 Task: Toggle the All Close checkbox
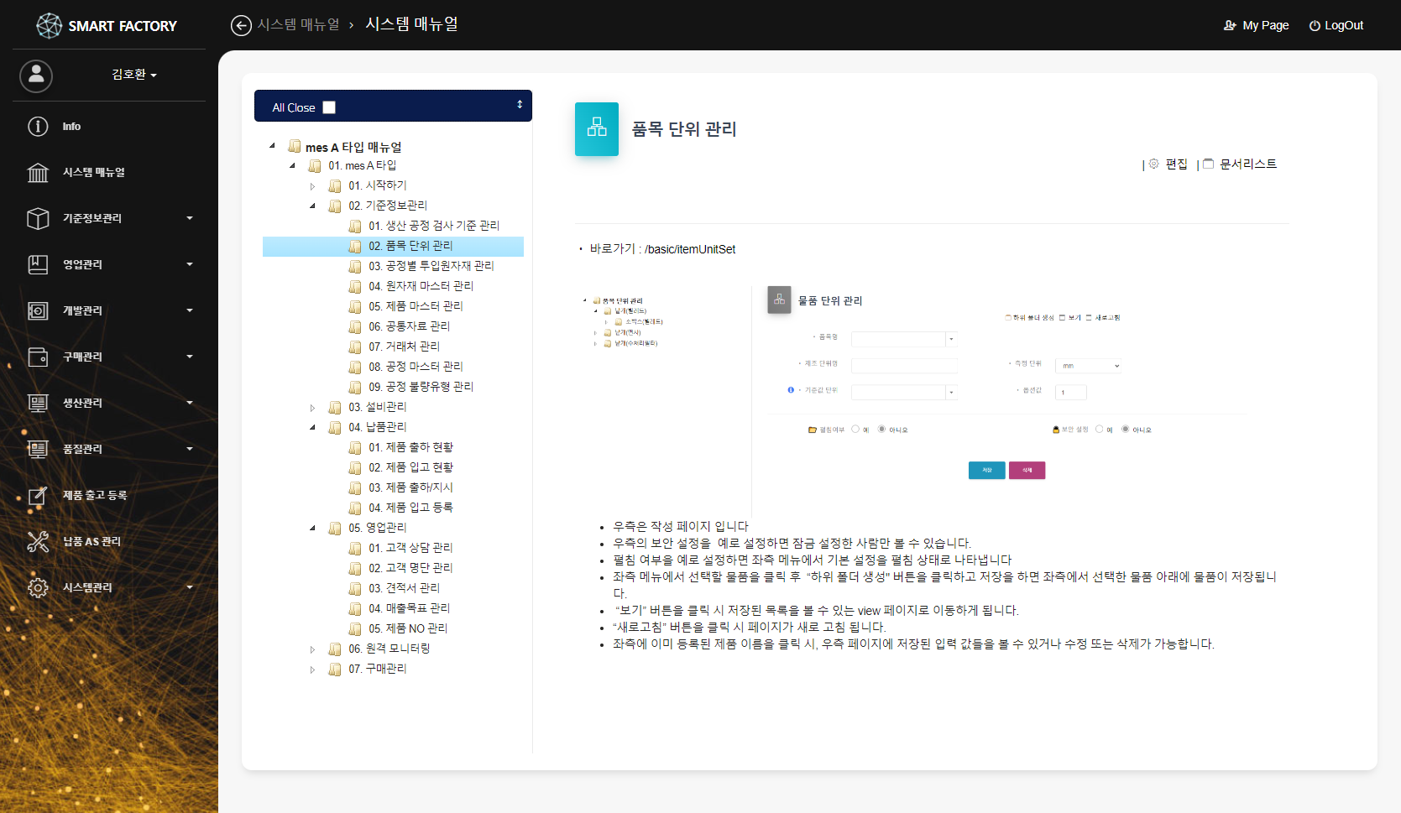pyautogui.click(x=329, y=107)
